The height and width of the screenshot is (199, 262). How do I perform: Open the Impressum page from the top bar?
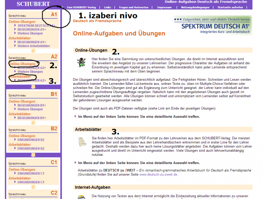coord(164,7)
